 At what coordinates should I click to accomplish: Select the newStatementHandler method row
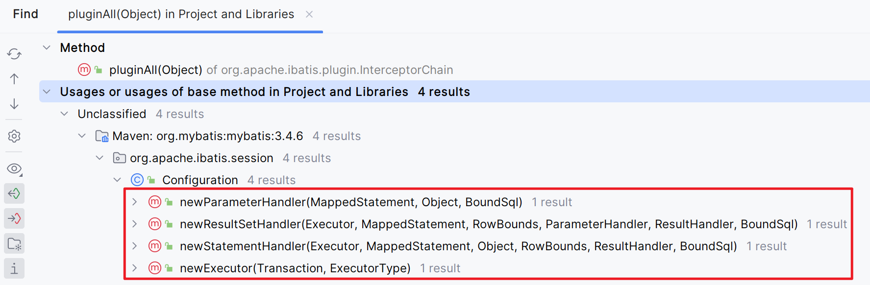point(458,246)
